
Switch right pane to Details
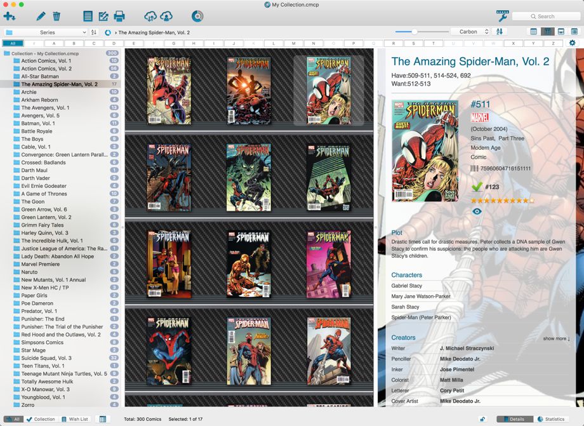[514, 419]
